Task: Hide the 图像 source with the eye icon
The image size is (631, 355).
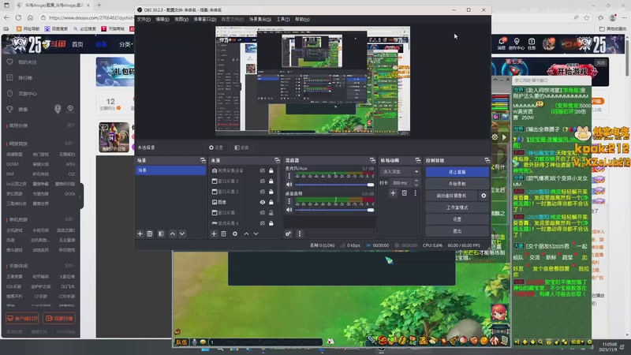Action: [263, 202]
